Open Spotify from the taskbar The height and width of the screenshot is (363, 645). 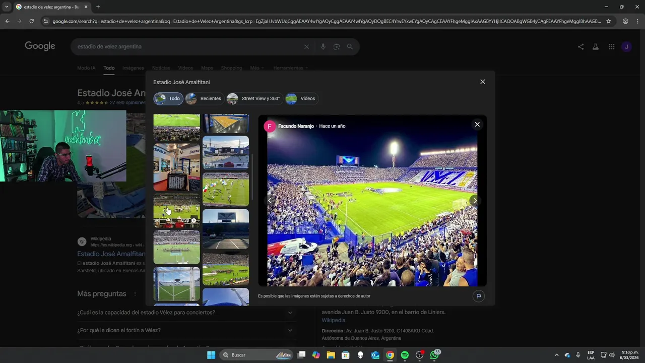(405, 355)
